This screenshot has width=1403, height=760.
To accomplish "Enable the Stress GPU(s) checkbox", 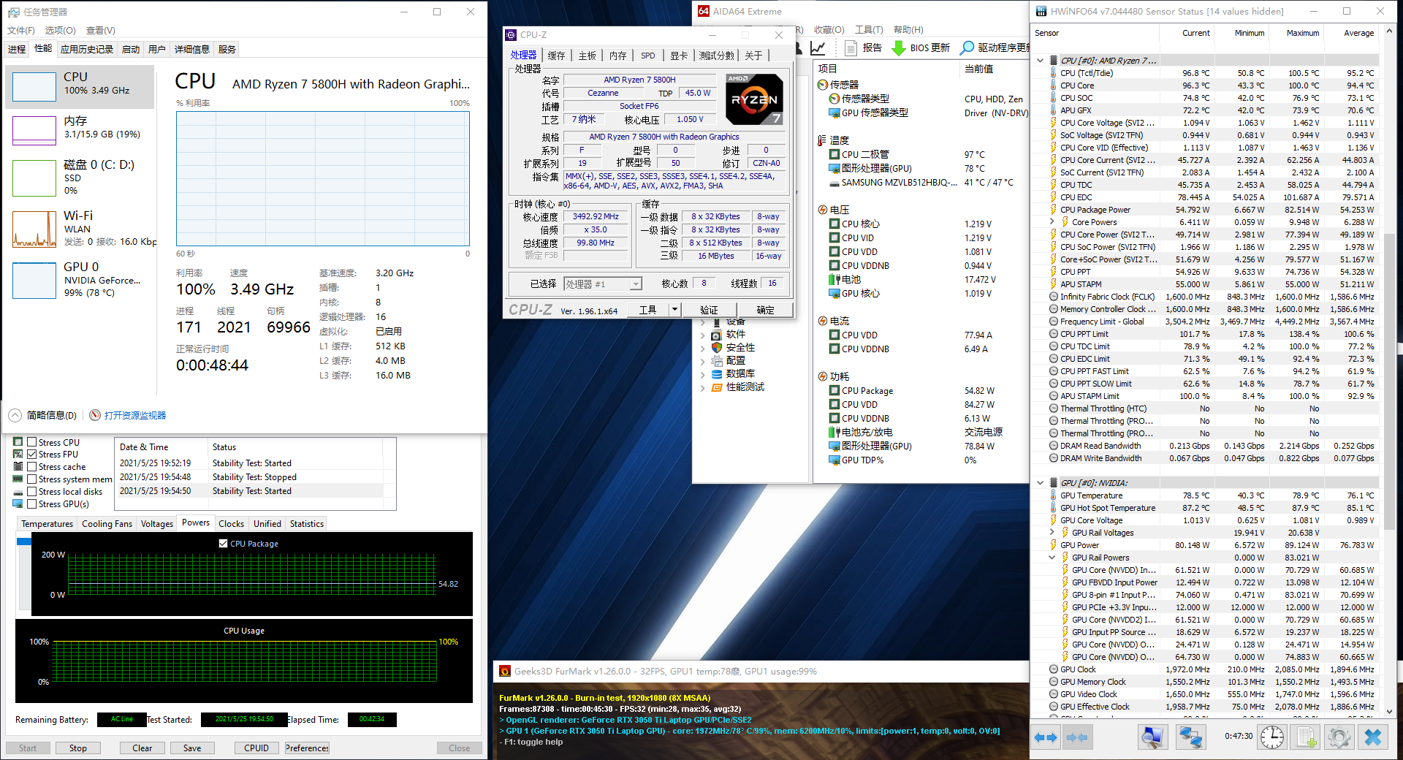I will [x=31, y=504].
